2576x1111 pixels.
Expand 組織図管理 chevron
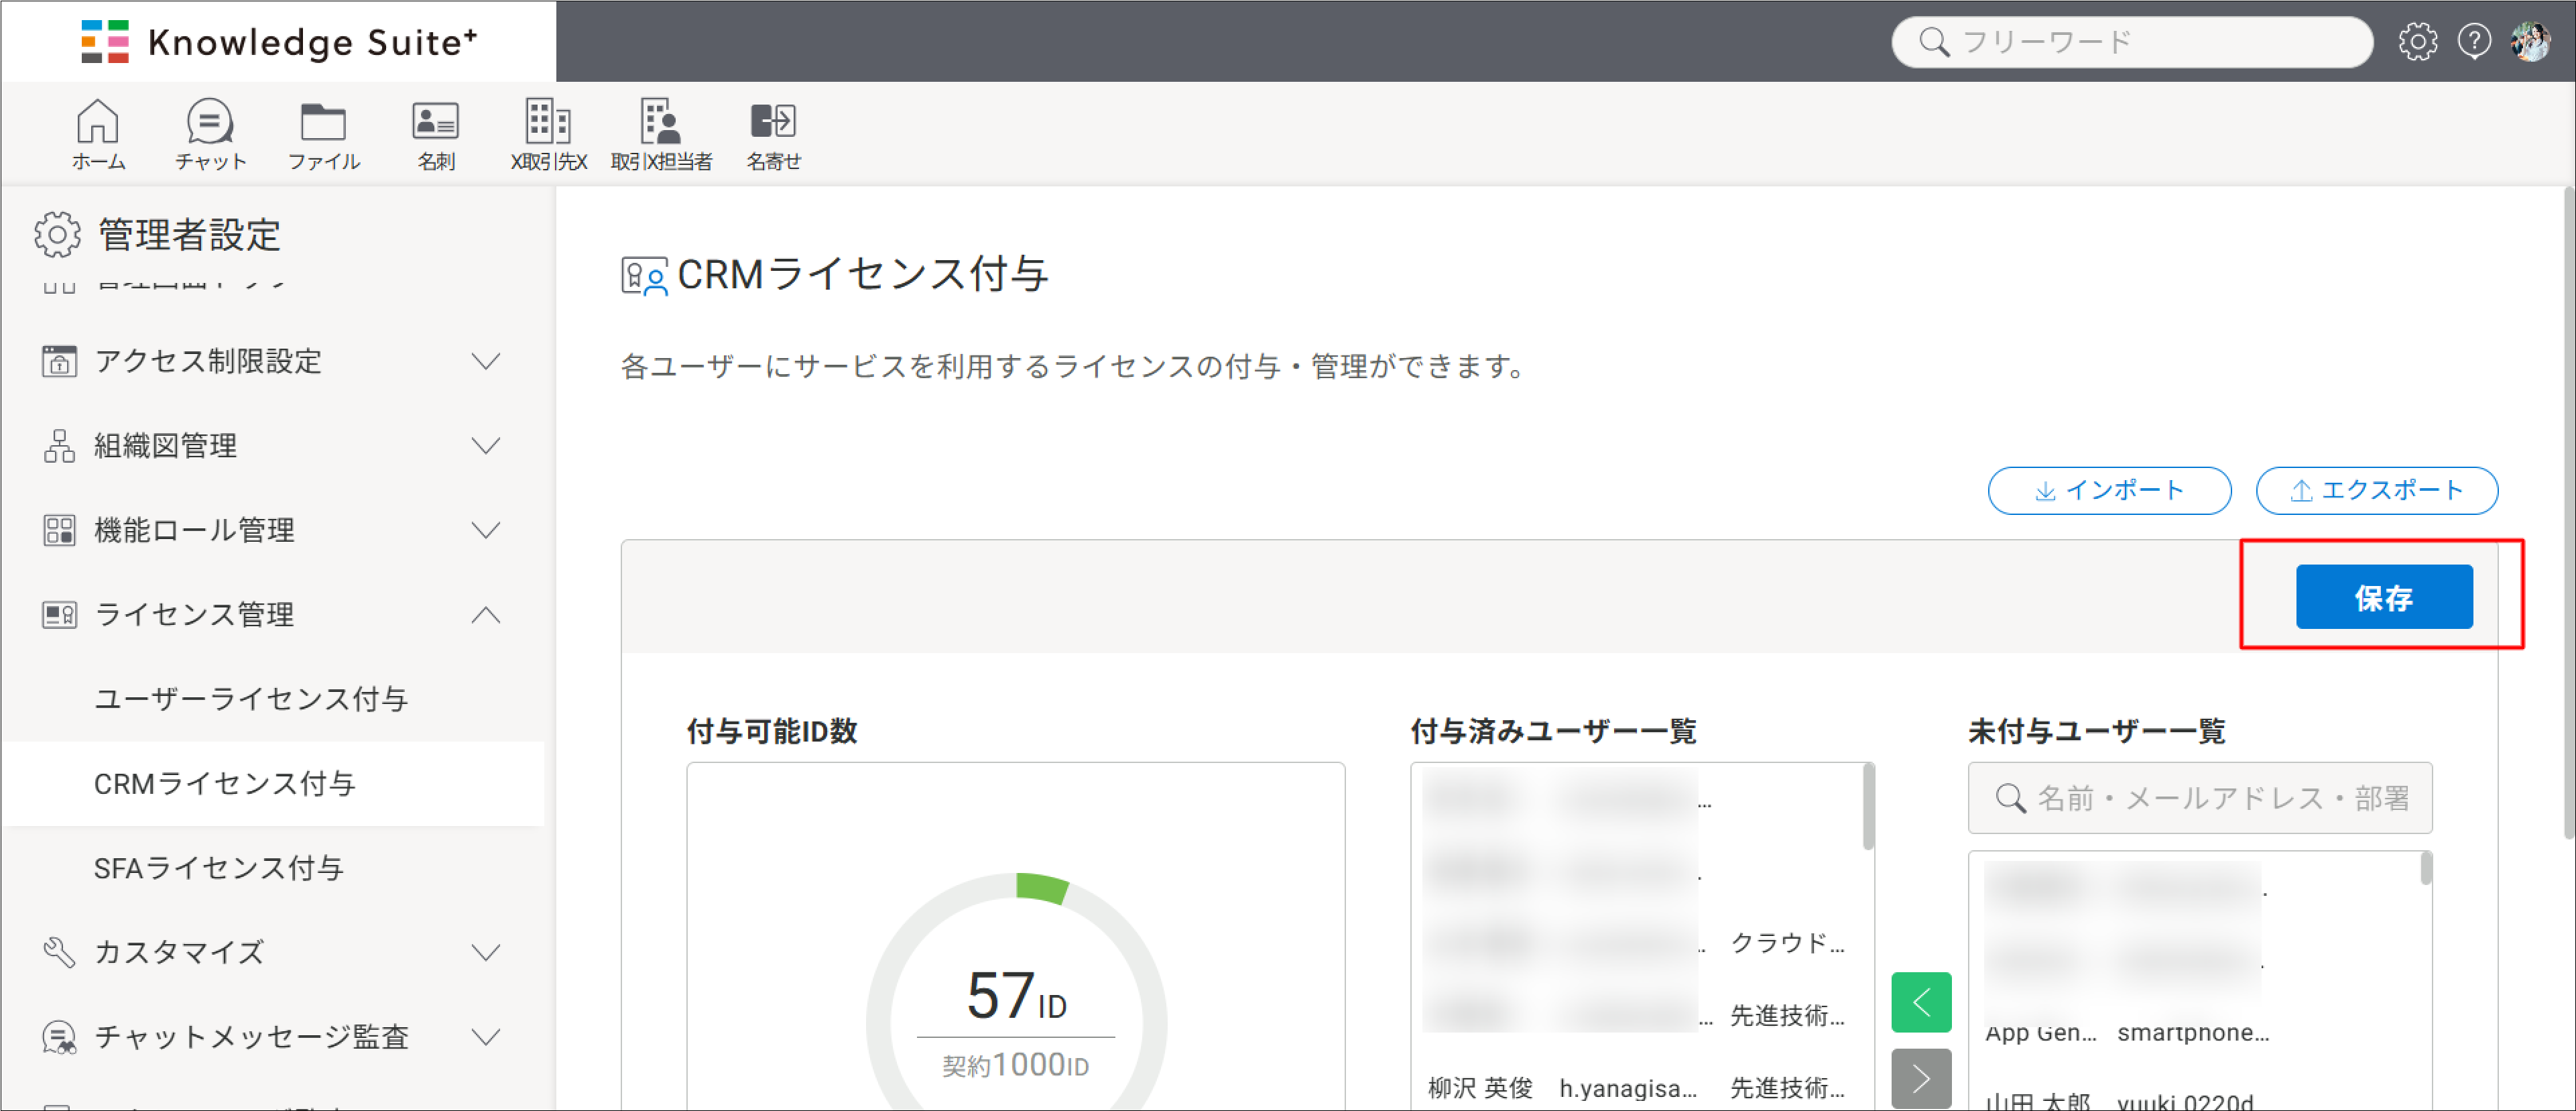point(486,446)
